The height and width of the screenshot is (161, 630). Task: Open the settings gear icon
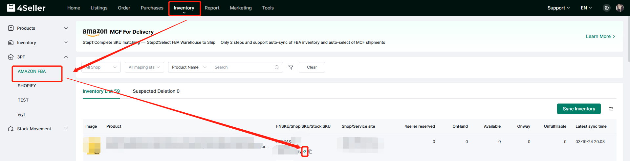pyautogui.click(x=607, y=8)
